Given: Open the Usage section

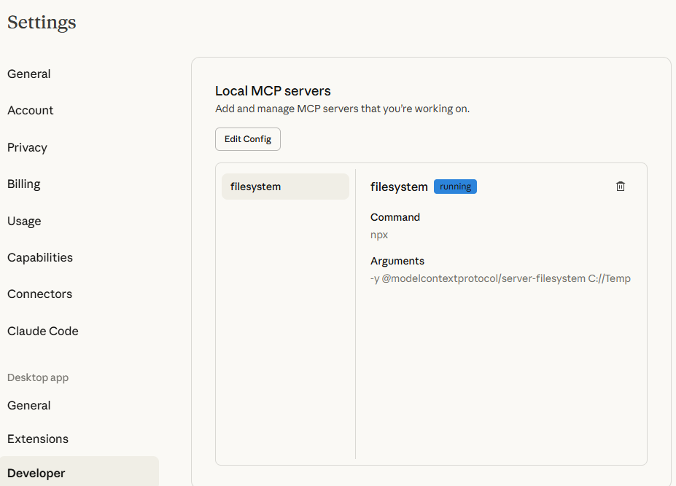Looking at the screenshot, I should (24, 221).
